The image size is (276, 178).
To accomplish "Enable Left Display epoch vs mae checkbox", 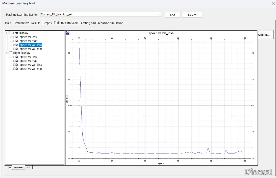I will click(x=14, y=41).
